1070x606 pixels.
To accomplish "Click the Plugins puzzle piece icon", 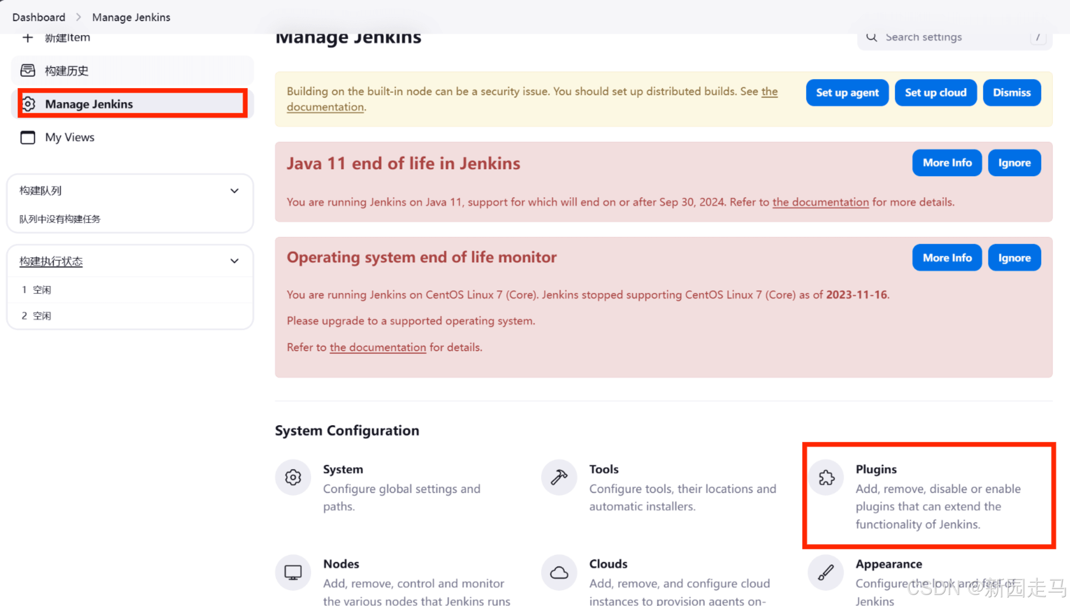I will click(x=826, y=477).
